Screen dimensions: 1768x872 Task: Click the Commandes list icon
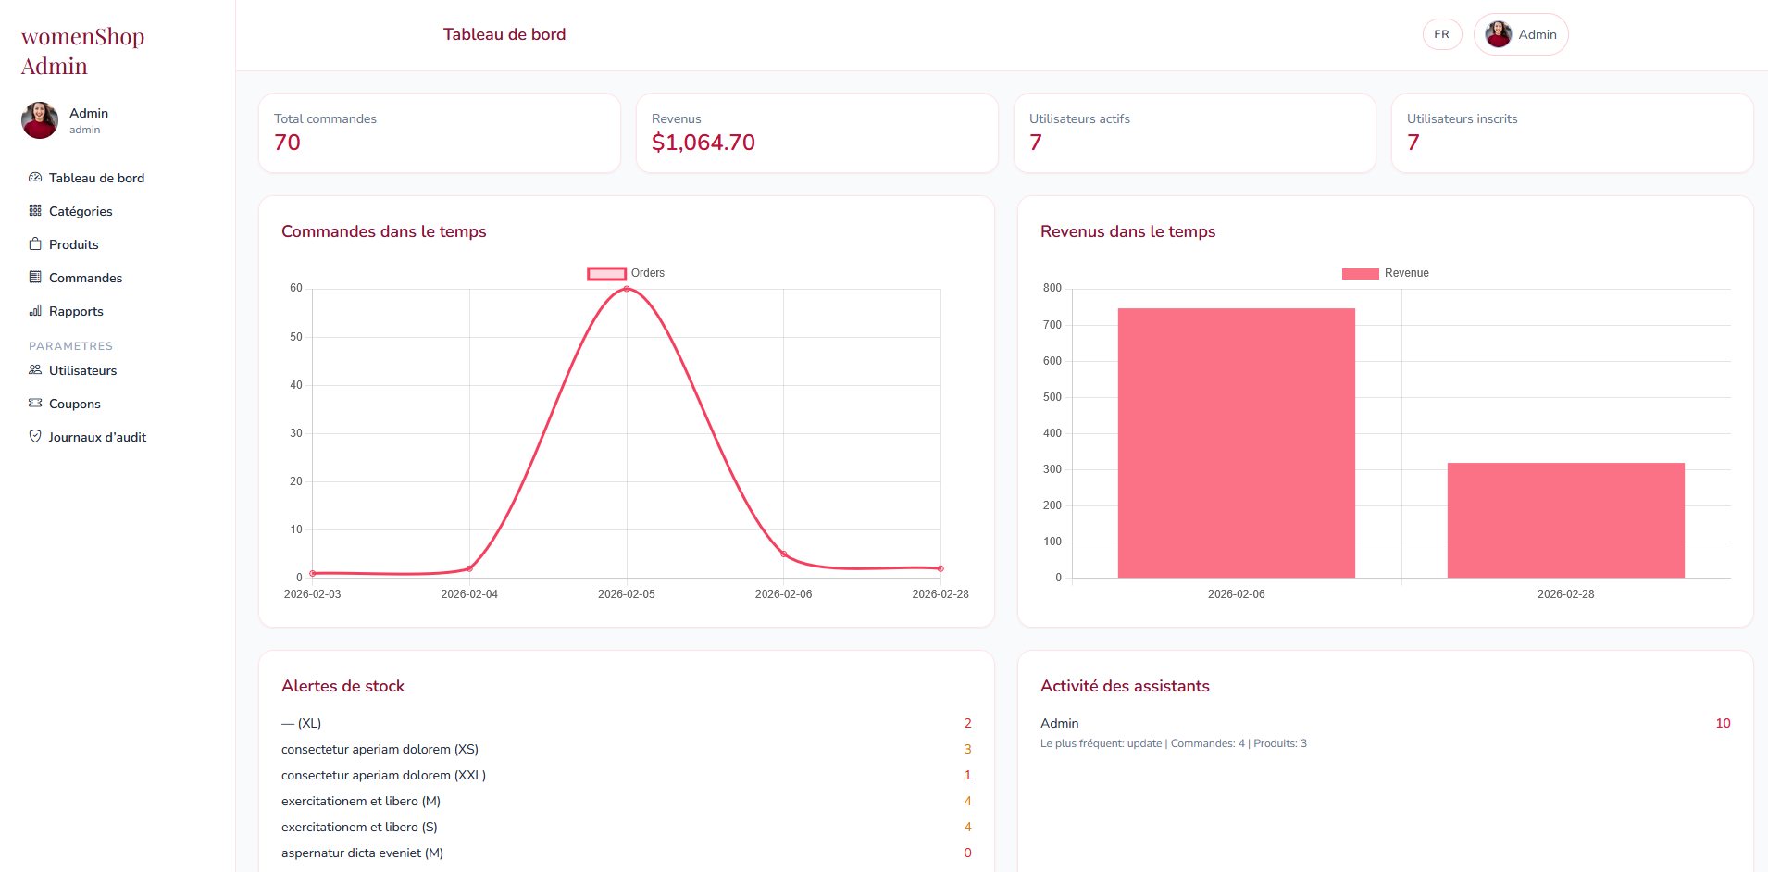click(35, 278)
